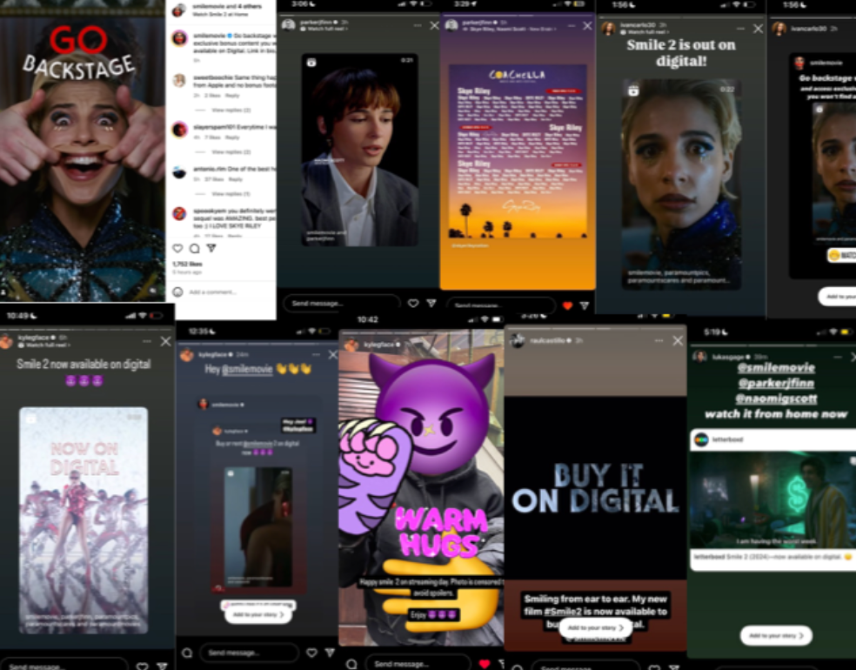856x670 pixels.
Task: Click Send message field on parkerjfinn portrait story
Action: [x=342, y=303]
